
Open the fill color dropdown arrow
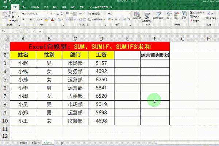coord(49,19)
